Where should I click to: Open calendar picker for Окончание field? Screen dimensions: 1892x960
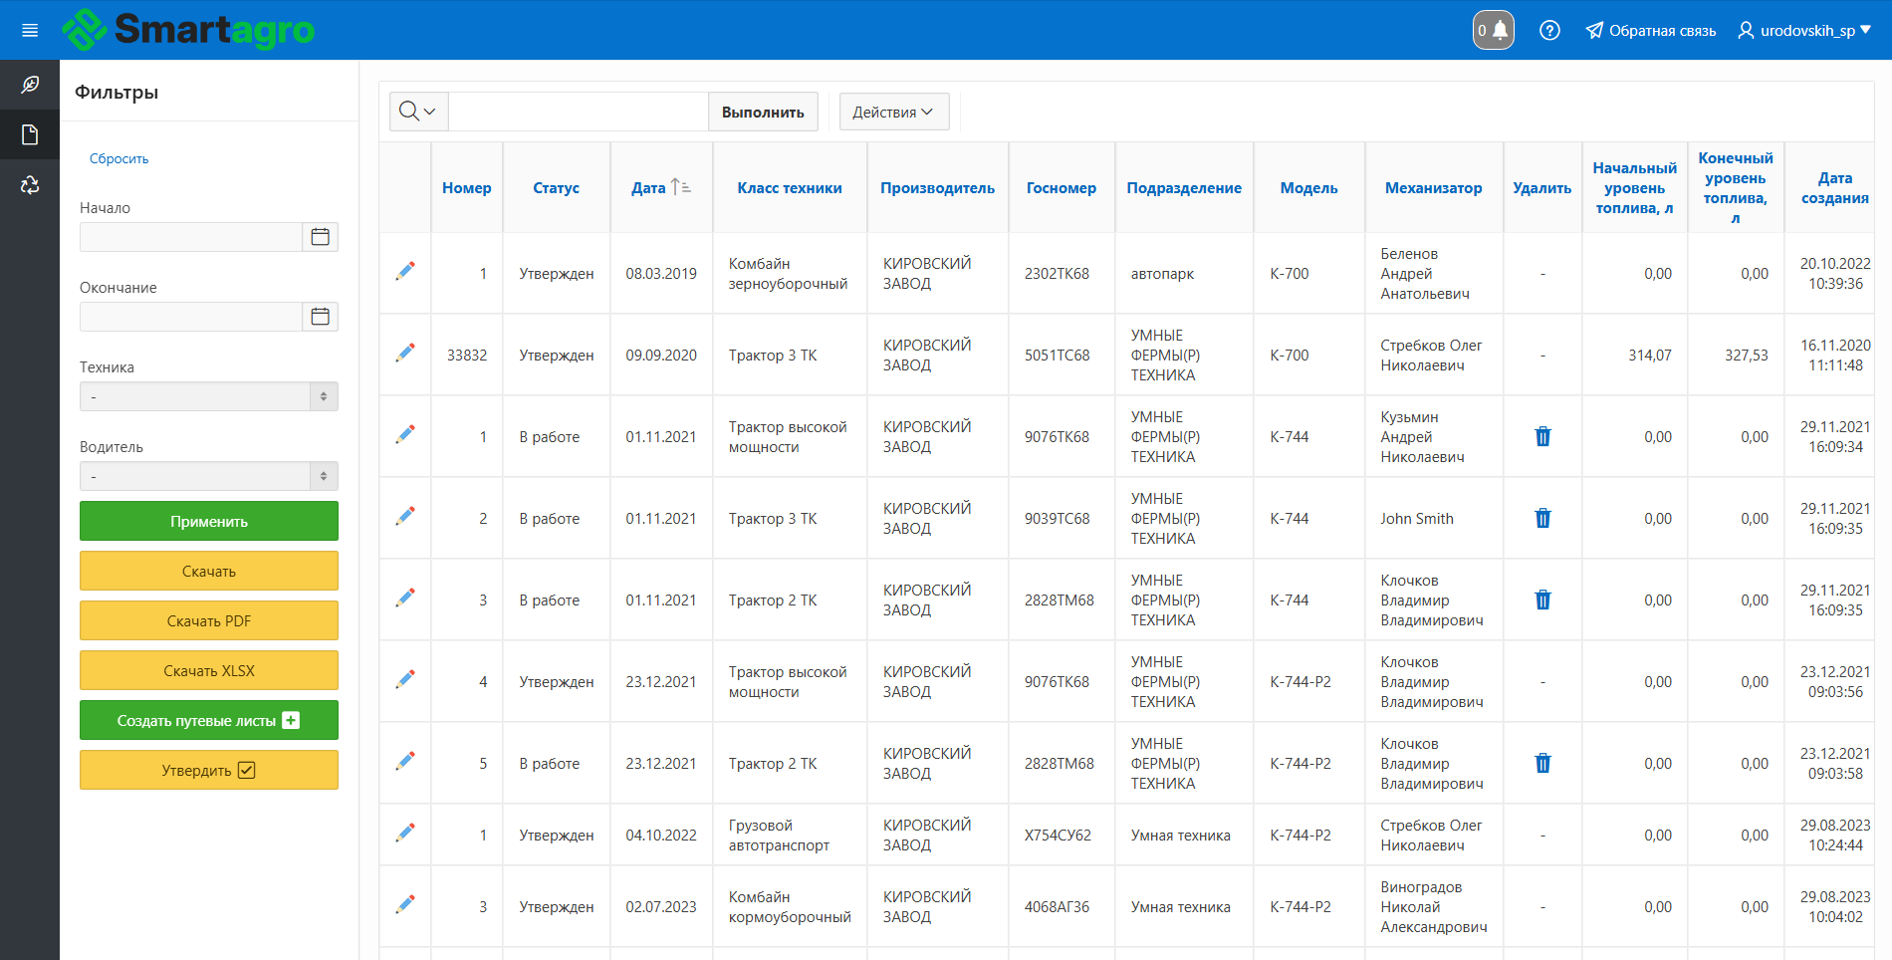pyautogui.click(x=320, y=317)
